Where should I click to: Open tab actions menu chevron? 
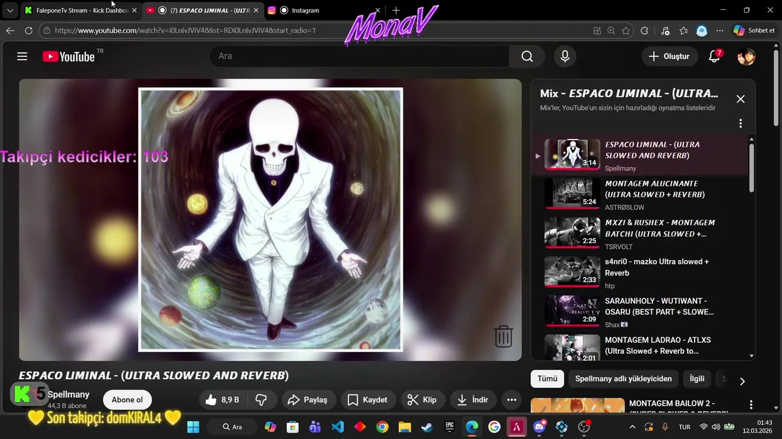point(10,10)
